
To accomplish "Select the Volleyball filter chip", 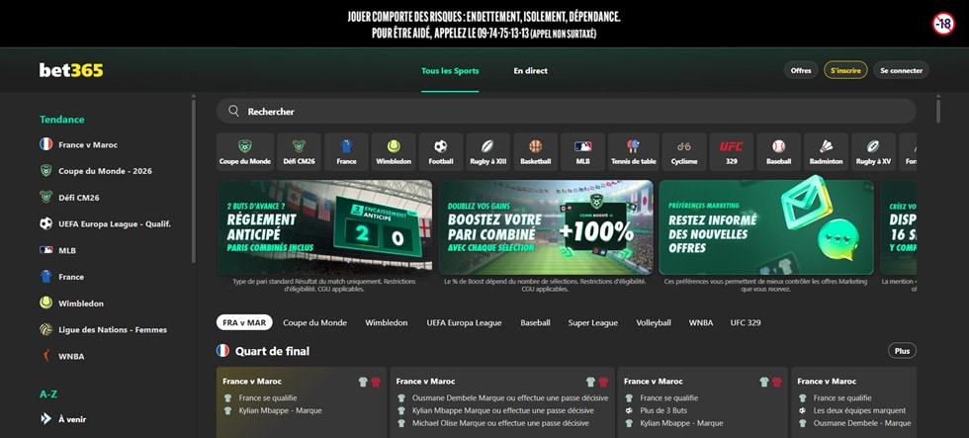I will (x=654, y=322).
